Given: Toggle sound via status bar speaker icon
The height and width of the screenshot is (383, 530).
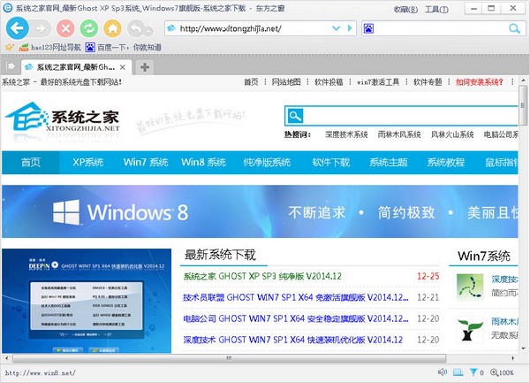Looking at the screenshot, I should point(443,372).
